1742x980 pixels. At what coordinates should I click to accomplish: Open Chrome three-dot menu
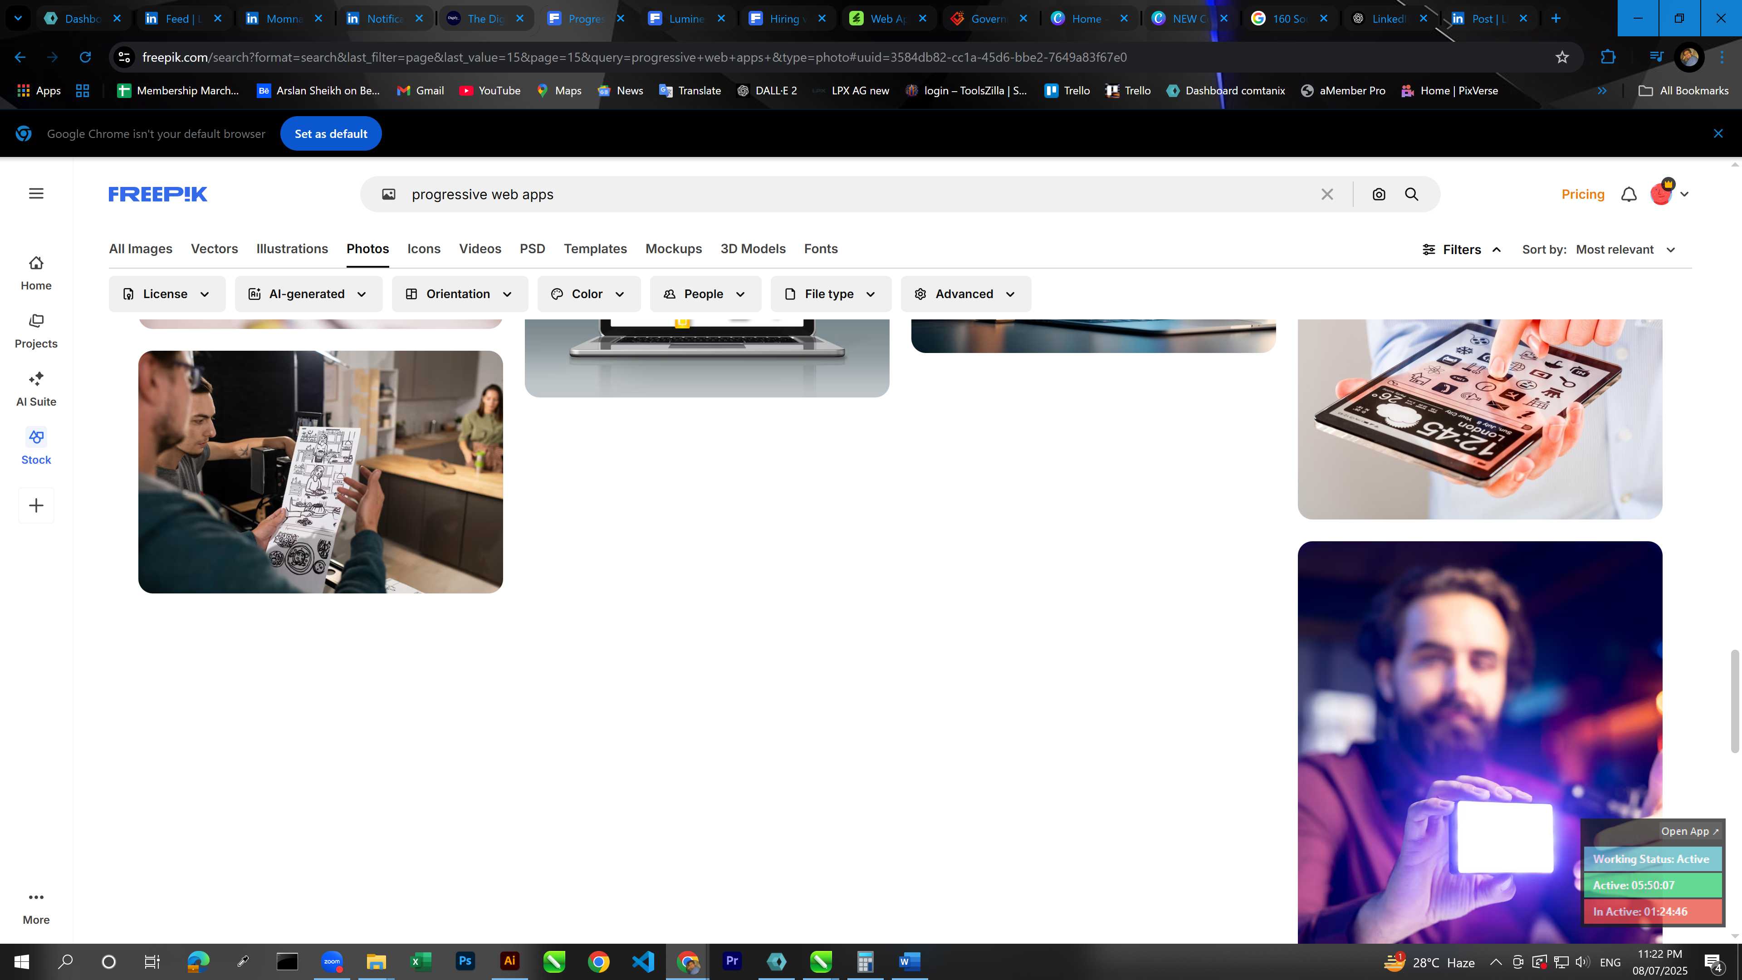pos(1722,57)
